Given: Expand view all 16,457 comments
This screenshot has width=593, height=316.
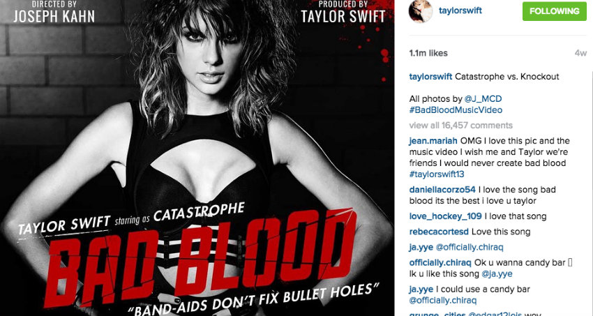Looking at the screenshot, I should click(x=461, y=125).
